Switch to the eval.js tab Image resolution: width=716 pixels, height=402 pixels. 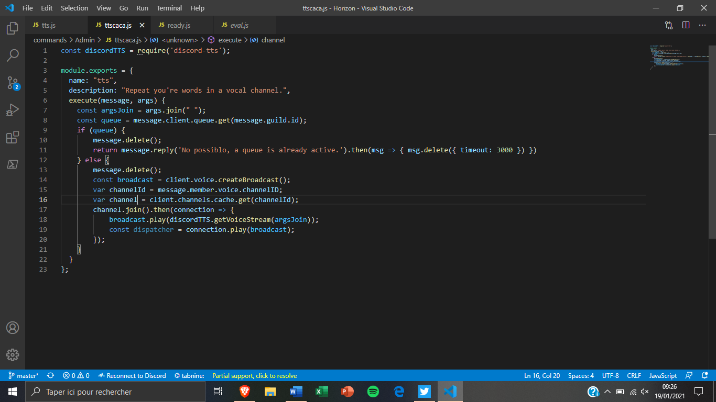pos(245,25)
